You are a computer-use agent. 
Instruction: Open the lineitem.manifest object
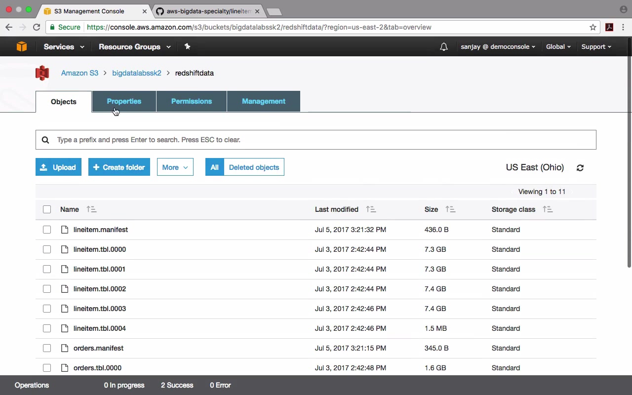click(101, 230)
